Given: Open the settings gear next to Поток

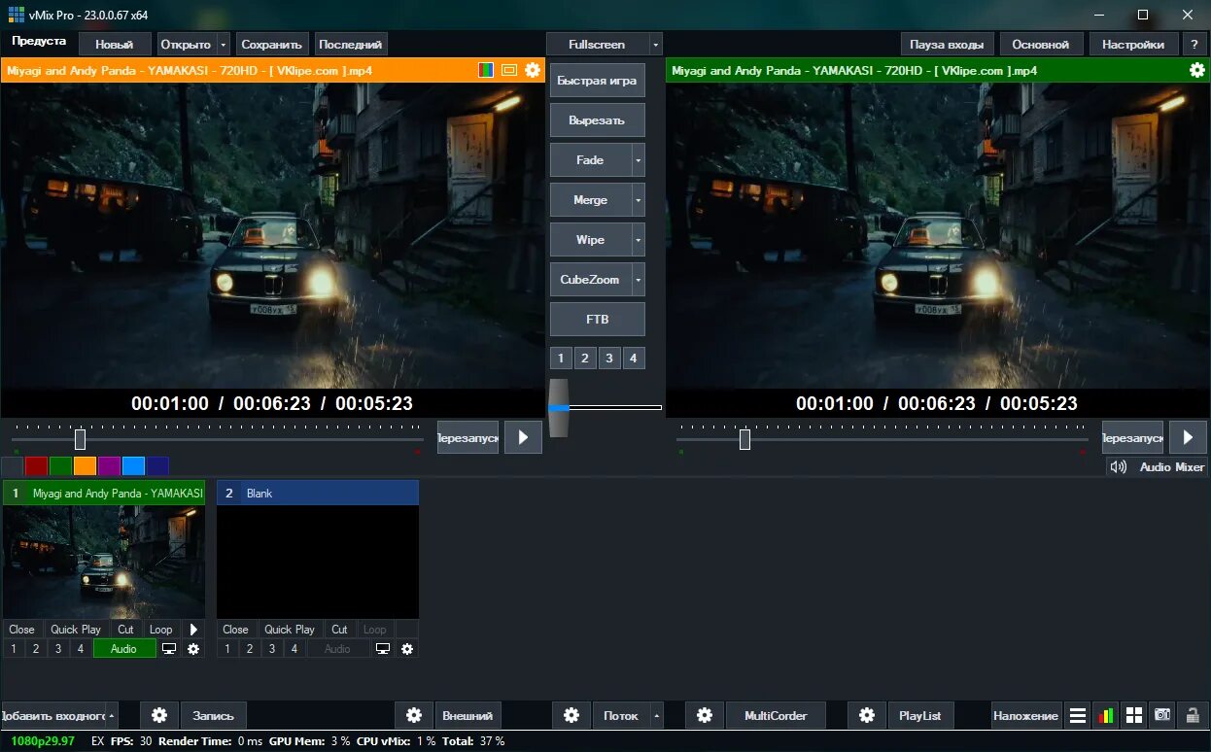Looking at the screenshot, I should pyautogui.click(x=571, y=715).
